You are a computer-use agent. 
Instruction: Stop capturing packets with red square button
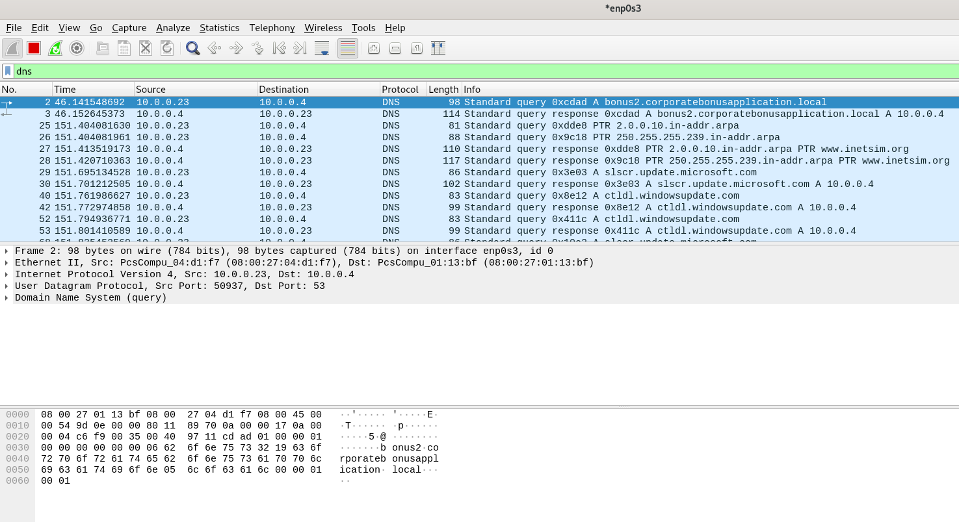pos(34,48)
